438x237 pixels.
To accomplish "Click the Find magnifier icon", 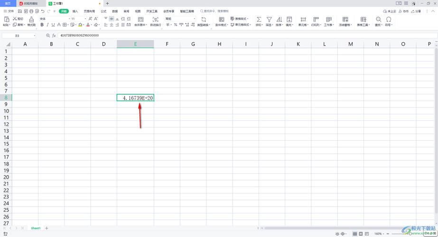I will click(x=378, y=19).
